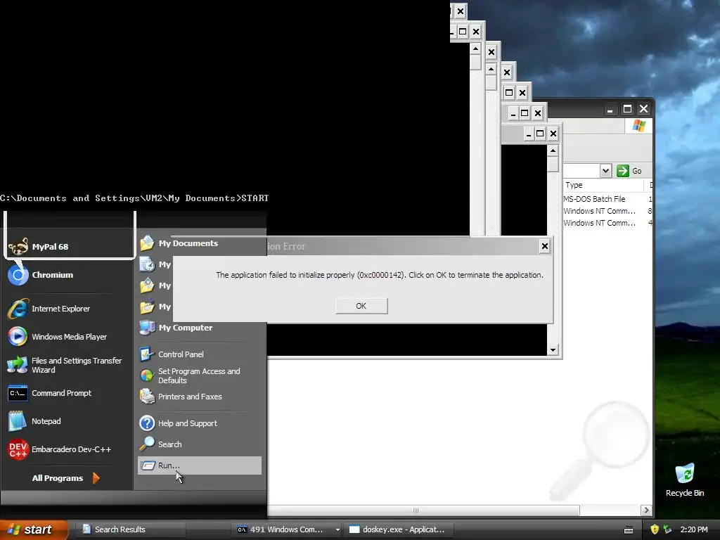Click OK in the Application Error dialog
The height and width of the screenshot is (540, 720).
[361, 306]
